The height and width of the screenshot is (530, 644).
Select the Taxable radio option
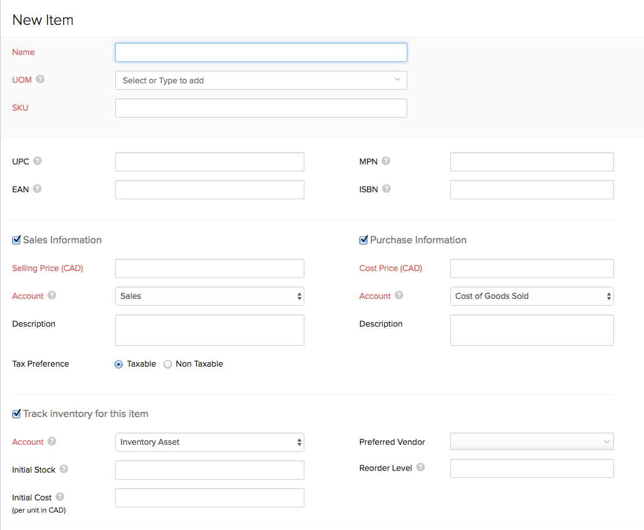(x=119, y=364)
